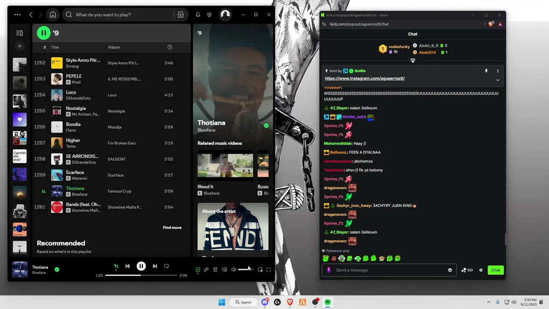The height and width of the screenshot is (309, 549).
Task: Click vodkafunky in chat leaderboard
Action: 399,47
